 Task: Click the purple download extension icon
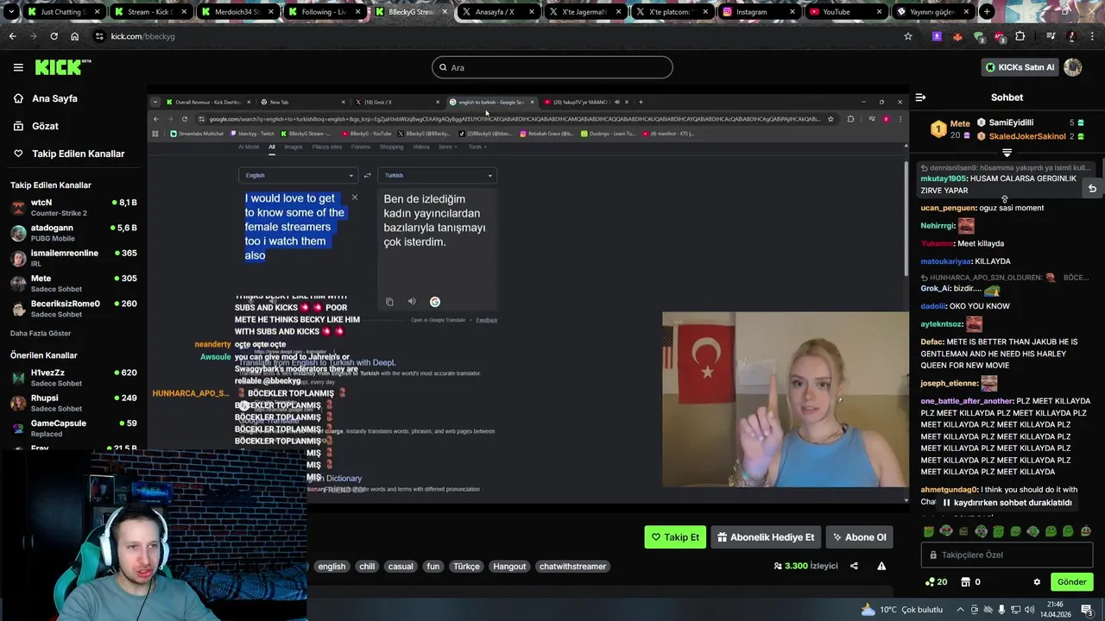(937, 36)
